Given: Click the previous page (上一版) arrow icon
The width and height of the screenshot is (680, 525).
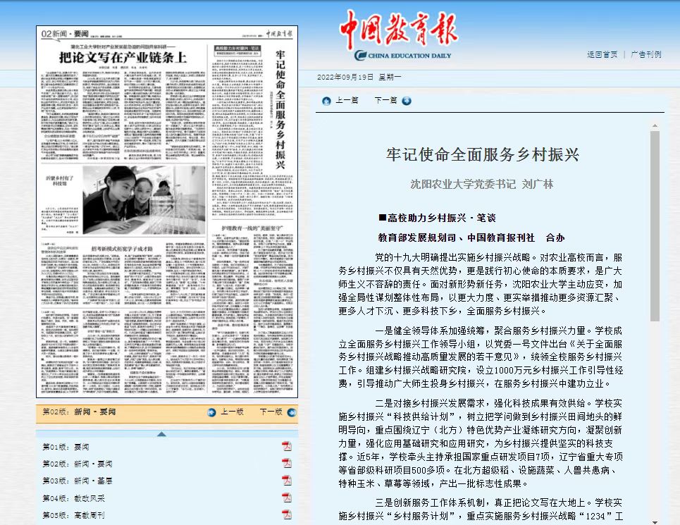Looking at the screenshot, I should [211, 412].
